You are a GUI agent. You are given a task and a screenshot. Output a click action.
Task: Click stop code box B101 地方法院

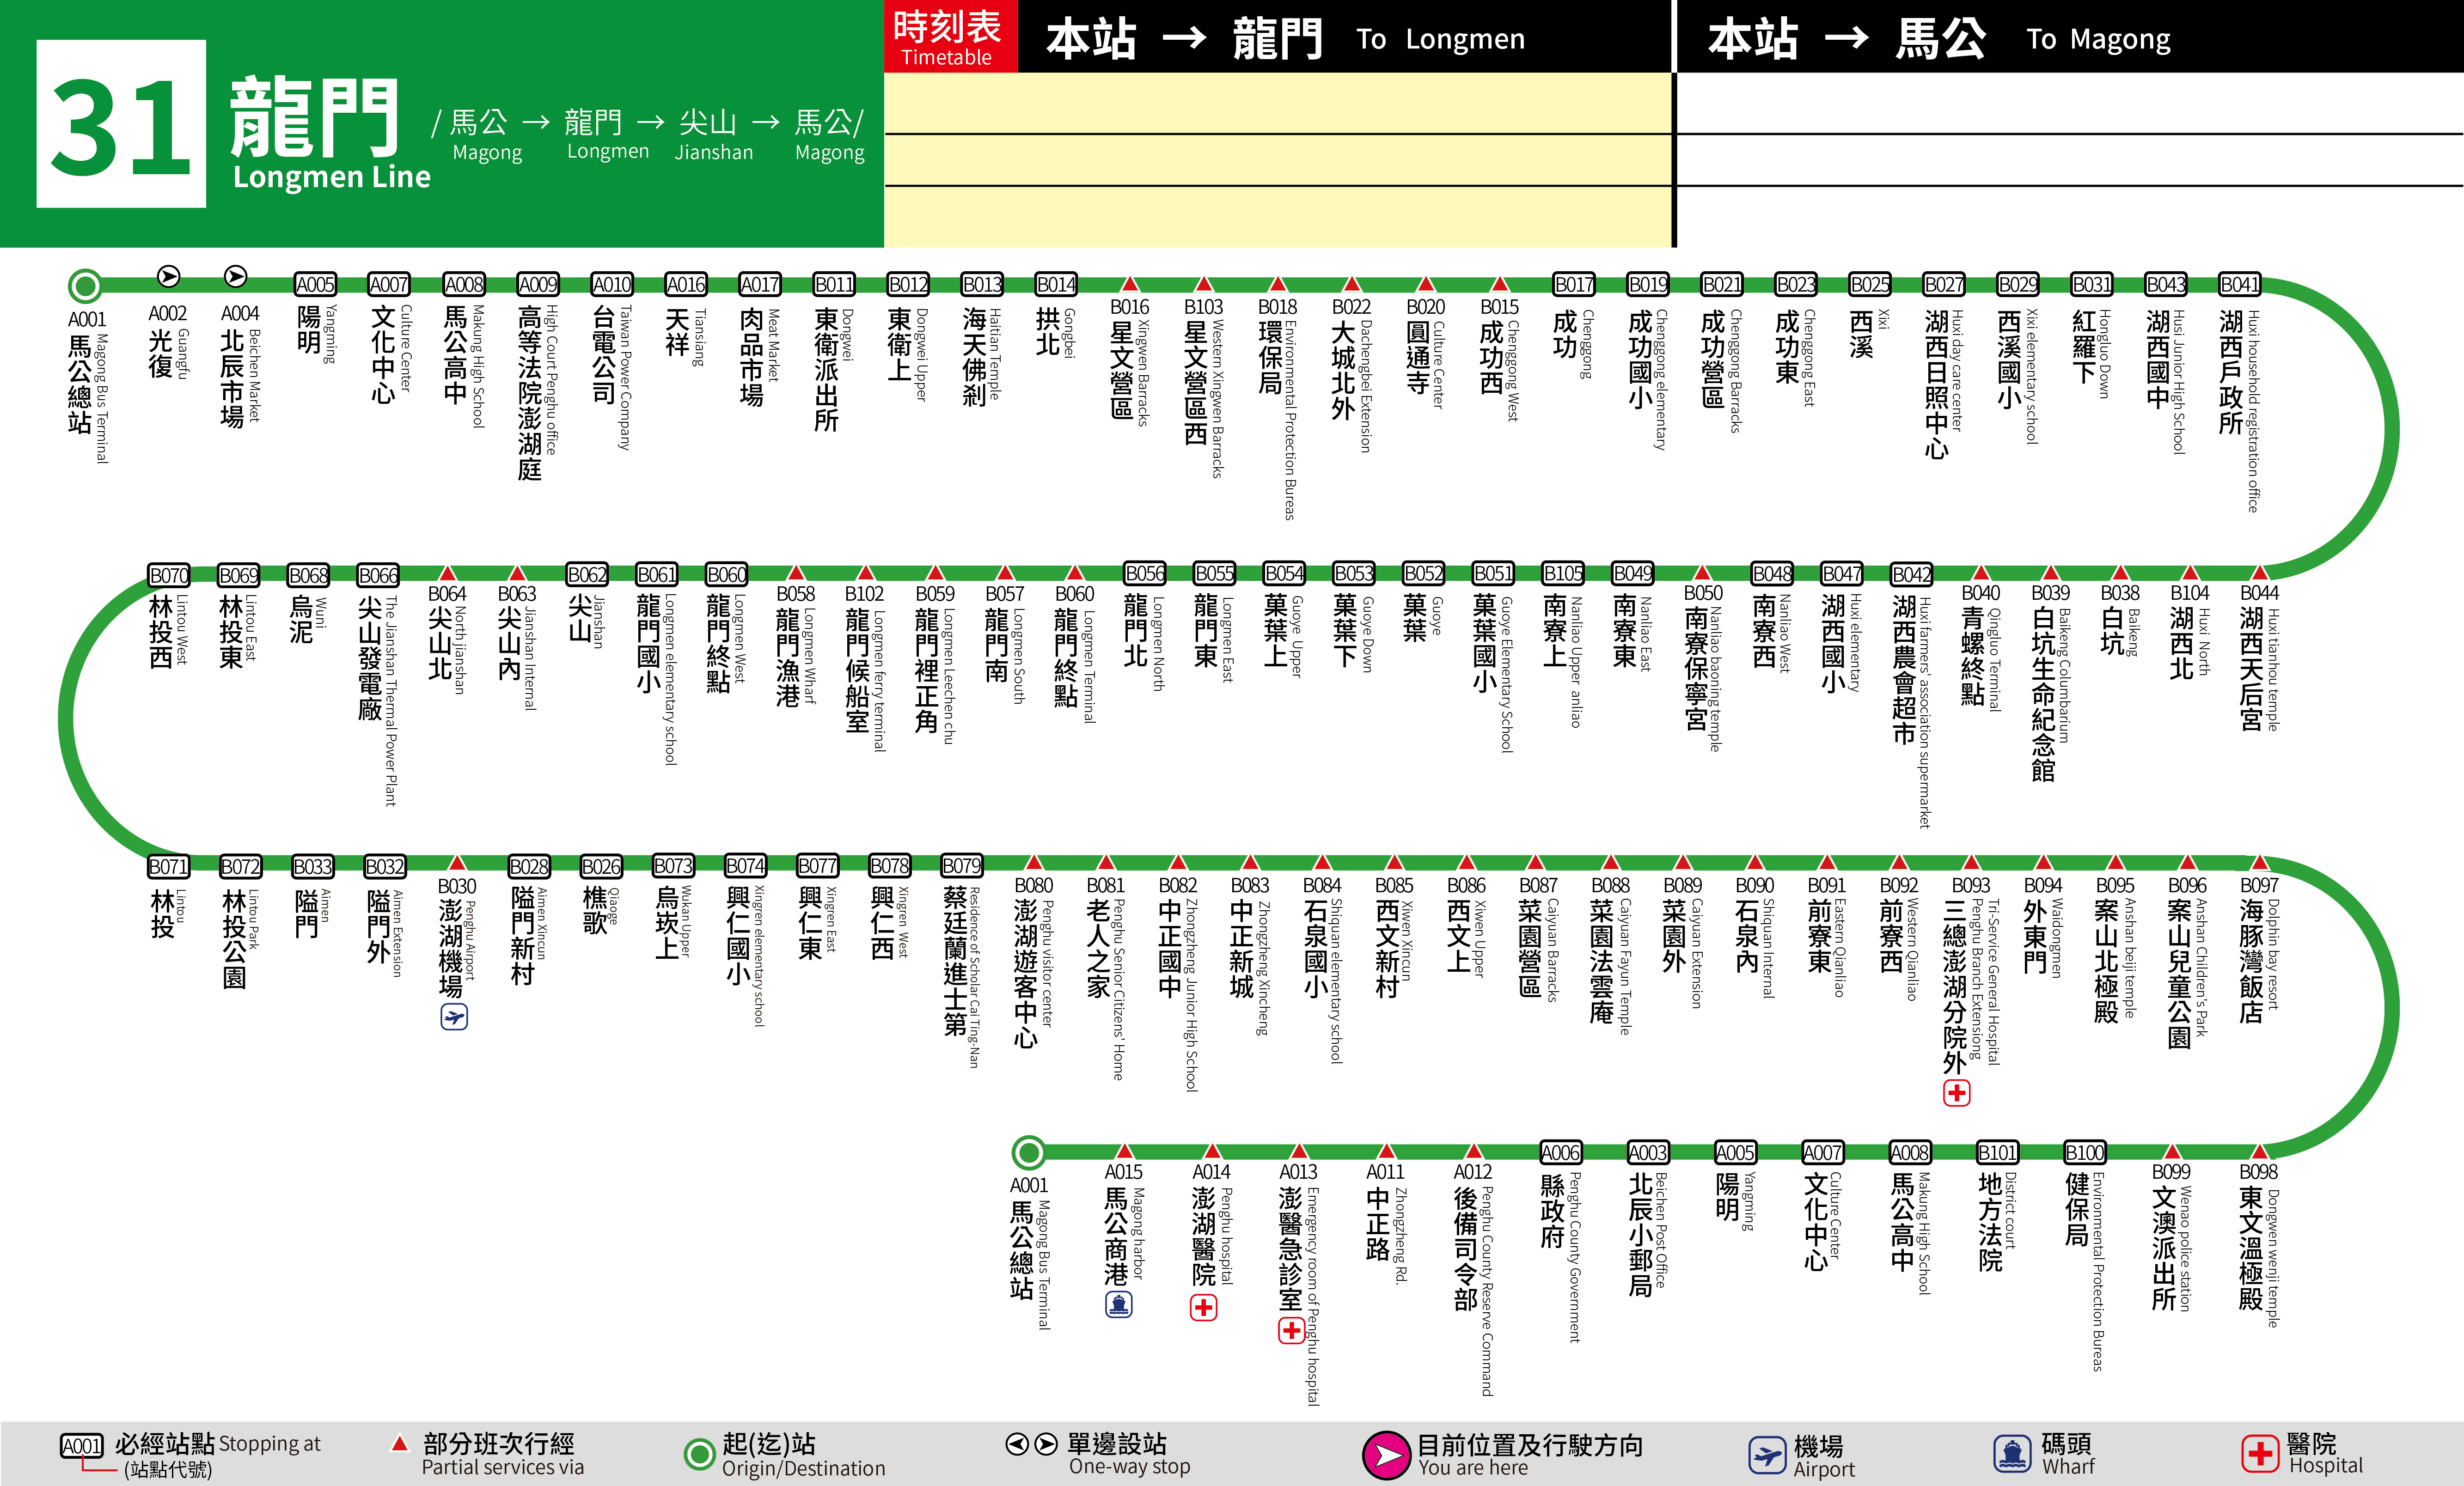(1998, 1154)
